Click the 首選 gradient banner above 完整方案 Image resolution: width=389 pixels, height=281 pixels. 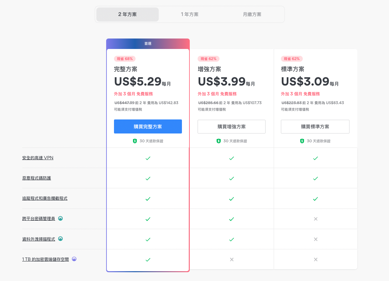148,43
